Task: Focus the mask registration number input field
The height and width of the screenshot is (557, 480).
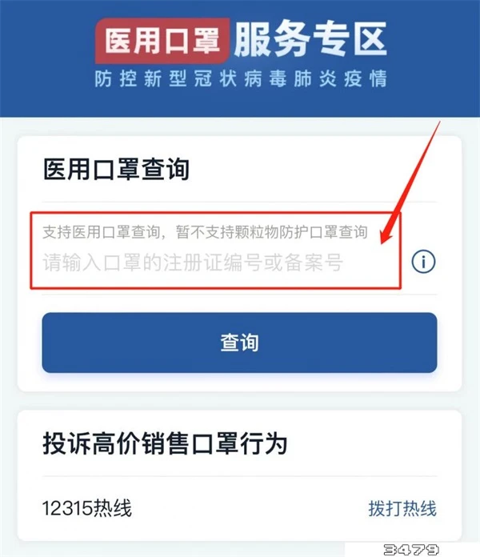Action: tap(215, 262)
